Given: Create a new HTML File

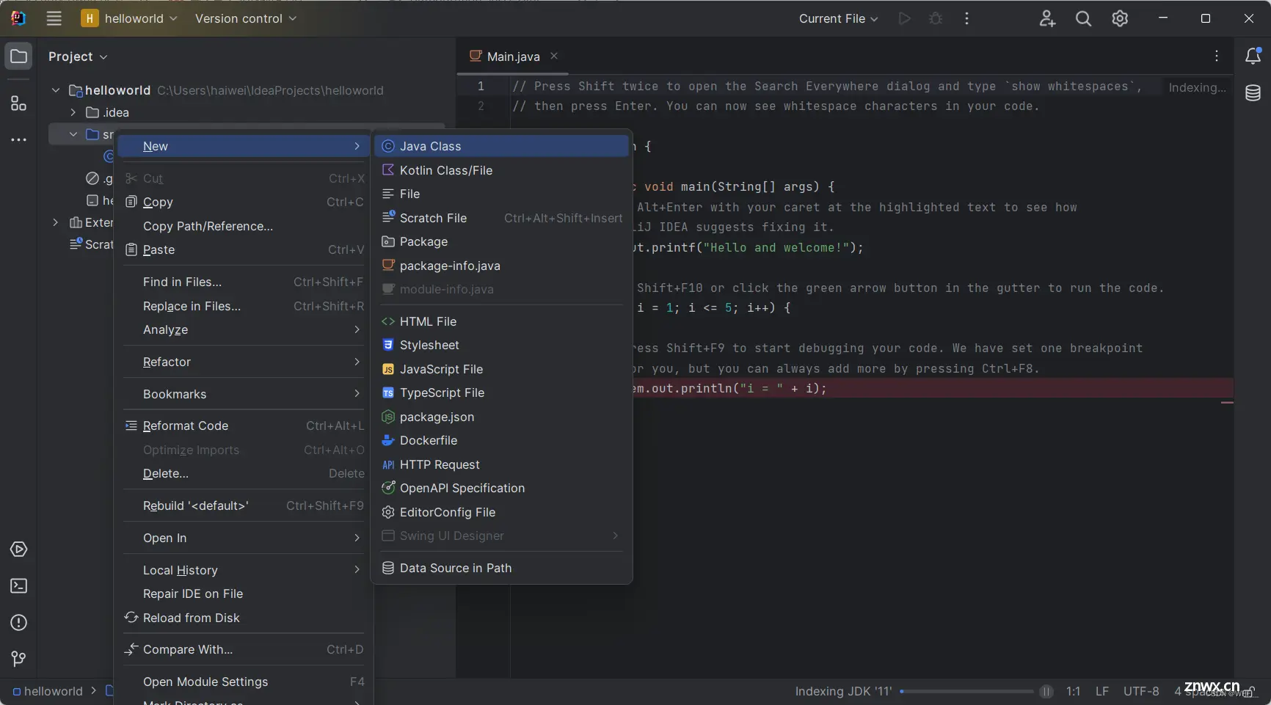Looking at the screenshot, I should point(502,321).
